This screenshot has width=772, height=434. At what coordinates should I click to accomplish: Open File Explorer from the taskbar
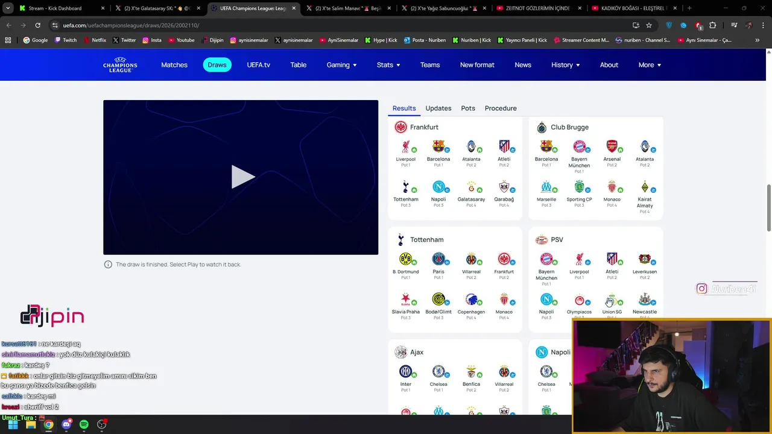click(x=31, y=424)
